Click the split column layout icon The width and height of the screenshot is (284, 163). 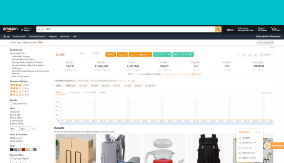click(250, 55)
